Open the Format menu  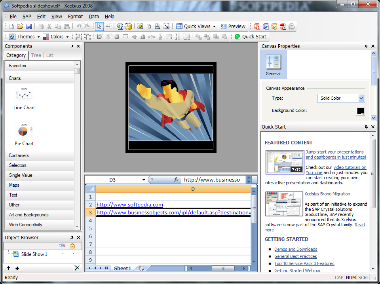point(75,17)
